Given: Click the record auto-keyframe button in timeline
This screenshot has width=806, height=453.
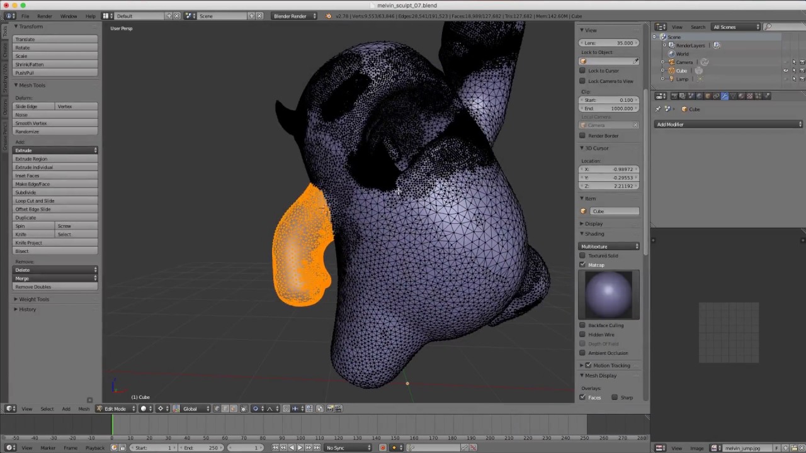Looking at the screenshot, I should [382, 447].
